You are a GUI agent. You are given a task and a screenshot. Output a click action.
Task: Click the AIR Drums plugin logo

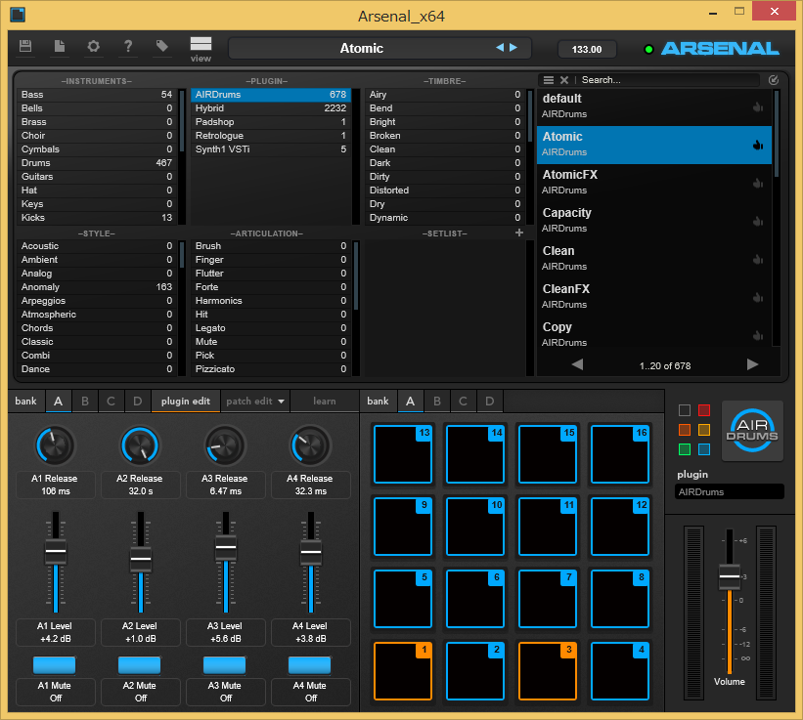752,431
